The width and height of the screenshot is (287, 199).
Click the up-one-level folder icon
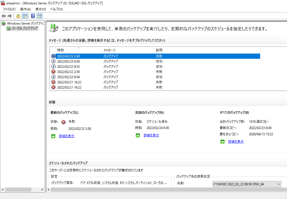click(18, 16)
